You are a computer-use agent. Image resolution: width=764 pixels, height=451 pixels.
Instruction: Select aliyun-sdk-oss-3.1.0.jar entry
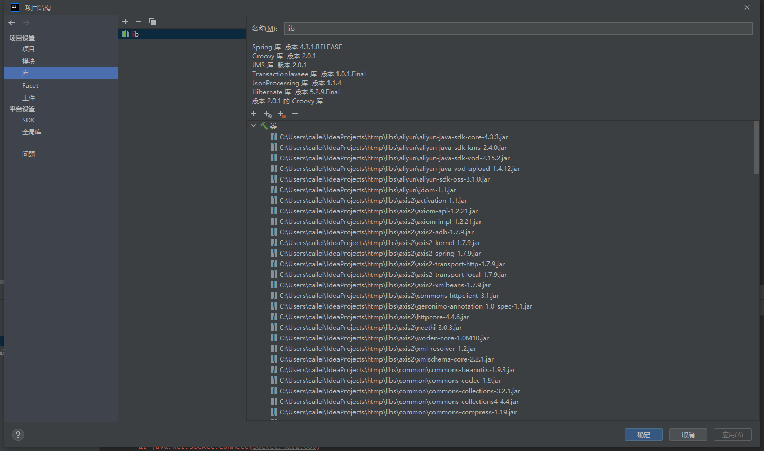(385, 179)
